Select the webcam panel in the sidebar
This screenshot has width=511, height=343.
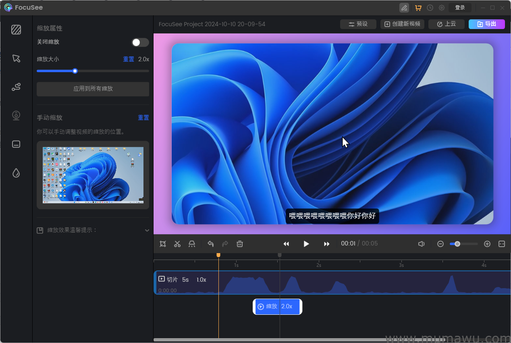[x=16, y=116]
